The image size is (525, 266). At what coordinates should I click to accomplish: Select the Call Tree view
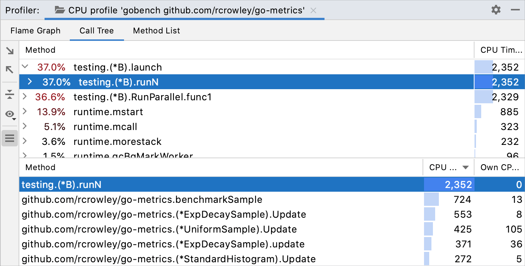97,30
